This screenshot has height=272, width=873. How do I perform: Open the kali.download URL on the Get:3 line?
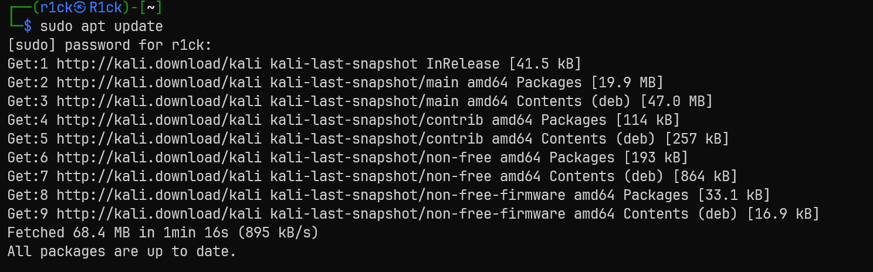(x=158, y=101)
